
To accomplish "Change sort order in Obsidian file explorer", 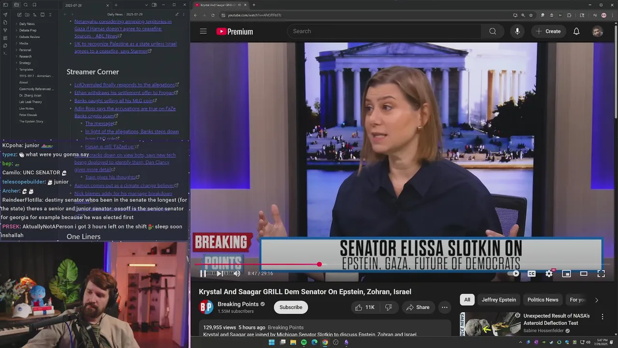I will click(35, 15).
